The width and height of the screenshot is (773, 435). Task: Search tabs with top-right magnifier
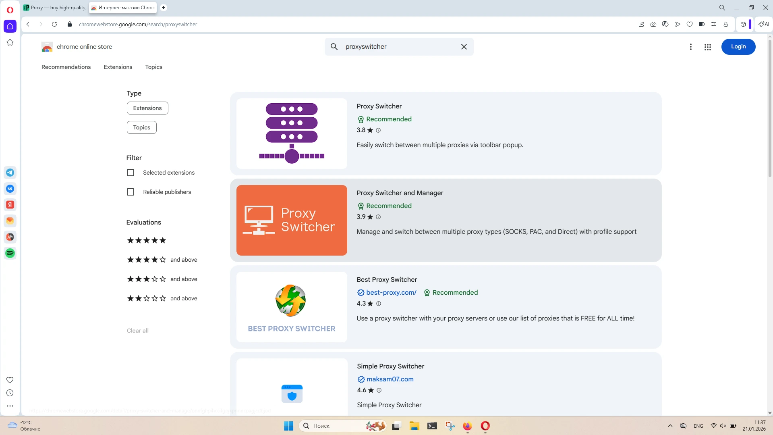coord(722,8)
